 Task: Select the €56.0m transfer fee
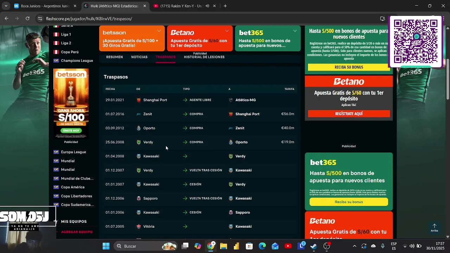click(288, 114)
